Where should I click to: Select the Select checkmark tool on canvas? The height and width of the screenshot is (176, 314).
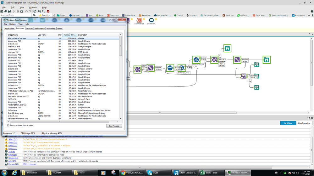[170, 68]
